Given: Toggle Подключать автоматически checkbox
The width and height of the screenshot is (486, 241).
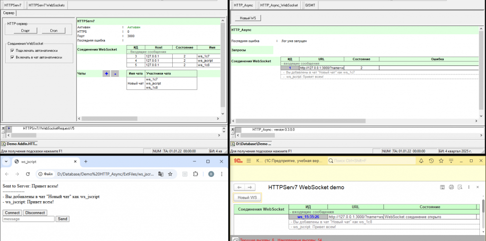Looking at the screenshot, I should [x=12, y=50].
